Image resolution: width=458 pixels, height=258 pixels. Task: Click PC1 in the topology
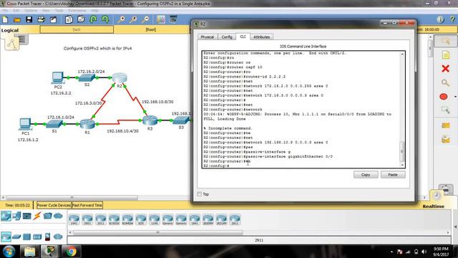tap(25, 124)
